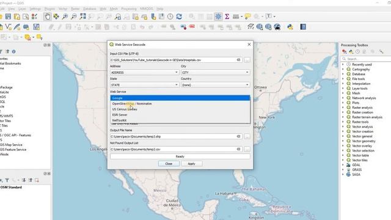Click the Measure Line ruler icon
391x220 pixels.
point(236,16)
